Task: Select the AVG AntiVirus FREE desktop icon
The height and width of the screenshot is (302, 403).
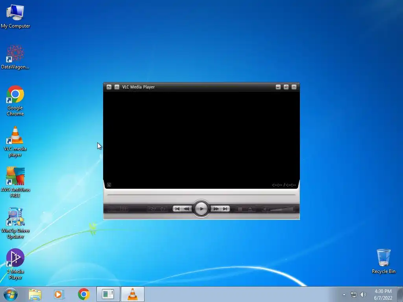Action: 15,182
